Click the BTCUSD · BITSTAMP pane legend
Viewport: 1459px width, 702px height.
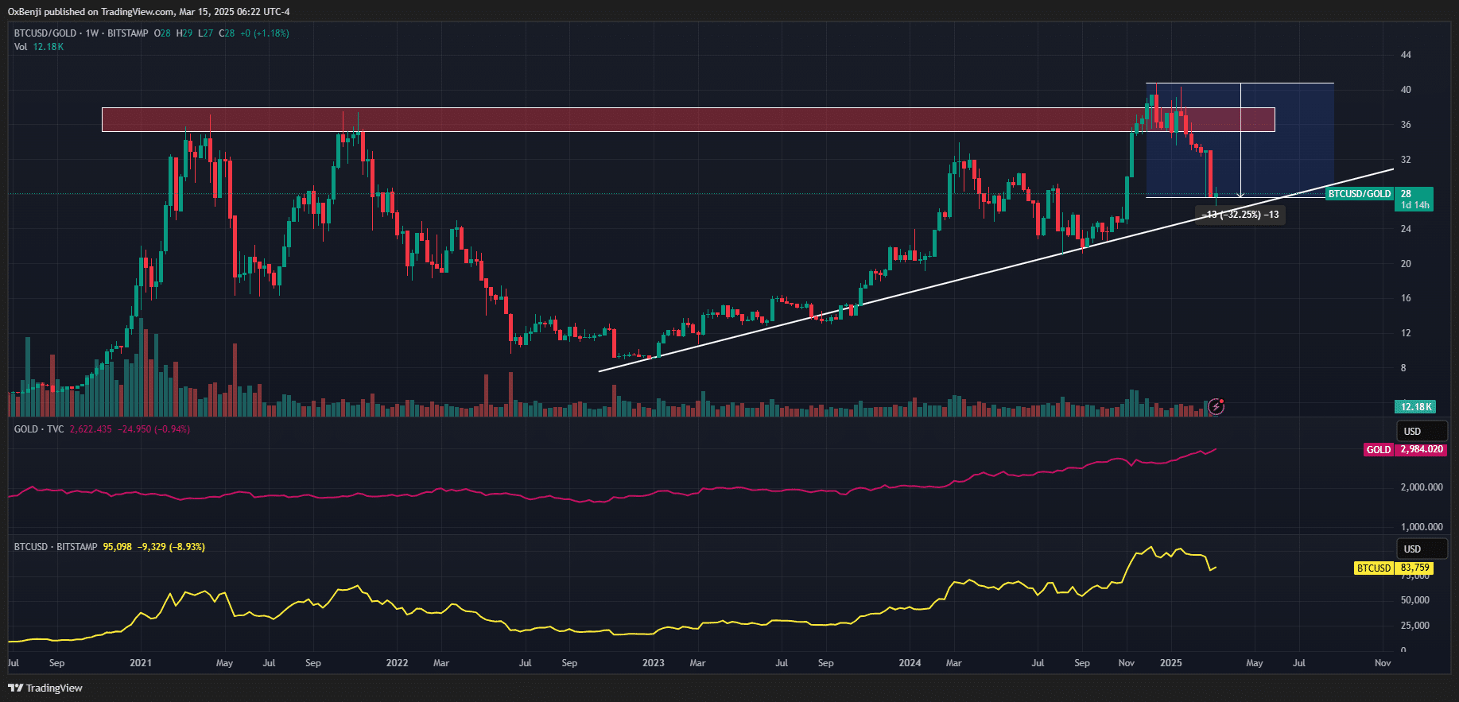click(56, 547)
